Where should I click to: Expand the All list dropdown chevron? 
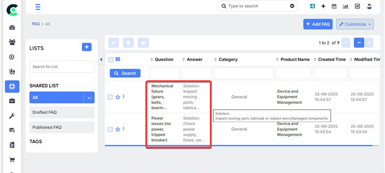pos(89,98)
